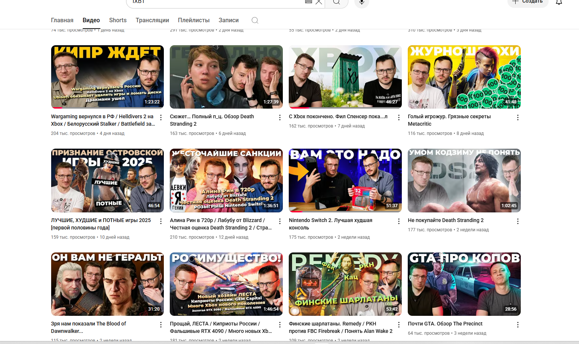
Task: Open options menu for ЛУЧШИЕ, ХУДШИЕ и ПОТНЫЕ игры video
Action: 161,221
